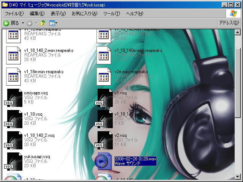The image size is (243, 182).
Task: Click the アドレス(D) address bar label
Action: 229,23
